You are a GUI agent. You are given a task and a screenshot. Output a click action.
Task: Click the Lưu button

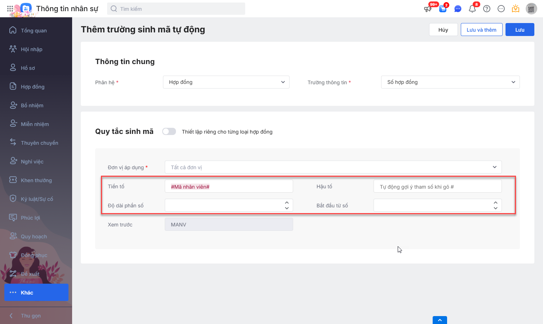(x=520, y=30)
